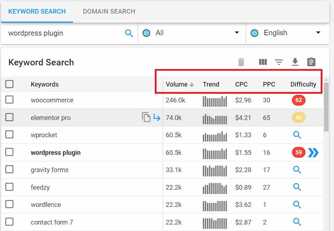This screenshot has height=231, width=334.
Task: Click the contact form 7 keyword
Action: [52, 222]
